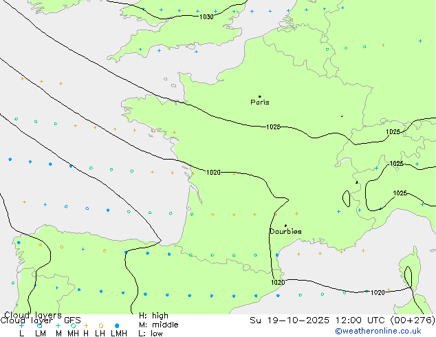
Task: Click the '1025' isobar label directly below Paris
Action: pyautogui.click(x=273, y=127)
